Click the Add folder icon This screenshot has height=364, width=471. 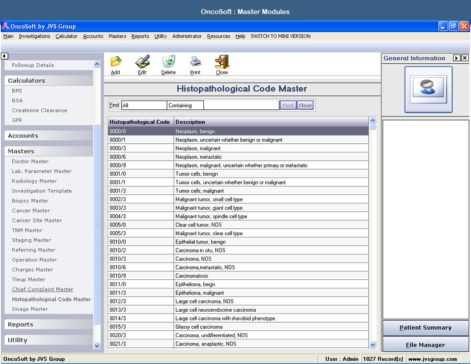pos(116,61)
